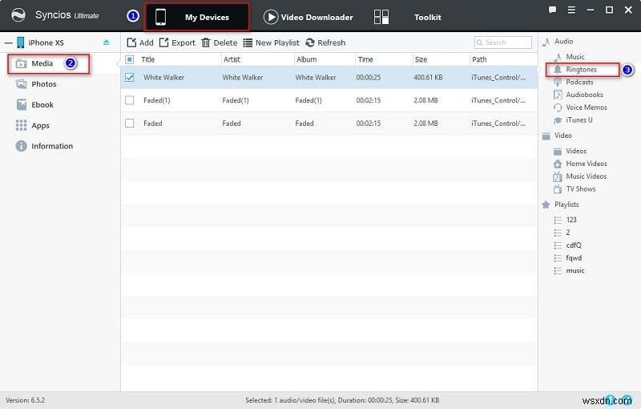This screenshot has width=641, height=409.
Task: Open the feedback chat bubble icon
Action: coord(552,10)
